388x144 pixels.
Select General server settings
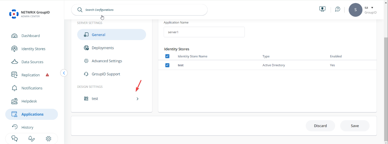(x=112, y=35)
